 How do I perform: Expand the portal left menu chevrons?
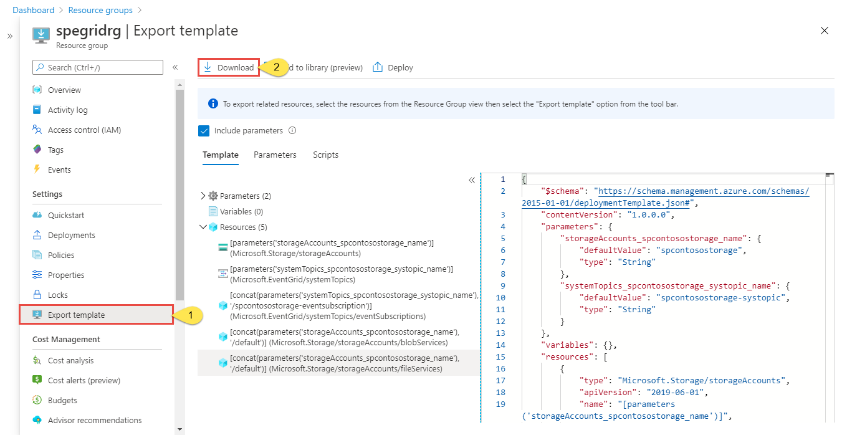[x=10, y=36]
